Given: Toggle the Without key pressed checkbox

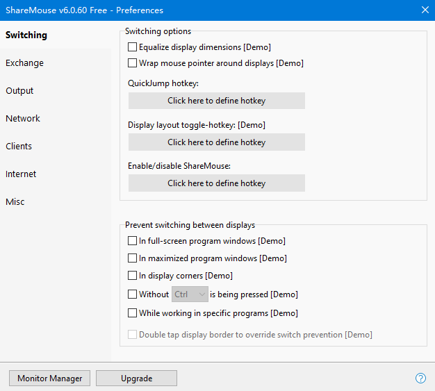Looking at the screenshot, I should [133, 294].
